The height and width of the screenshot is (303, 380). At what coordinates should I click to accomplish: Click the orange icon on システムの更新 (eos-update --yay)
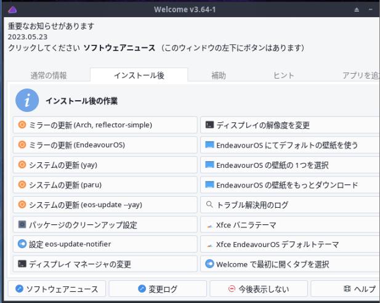(x=22, y=205)
